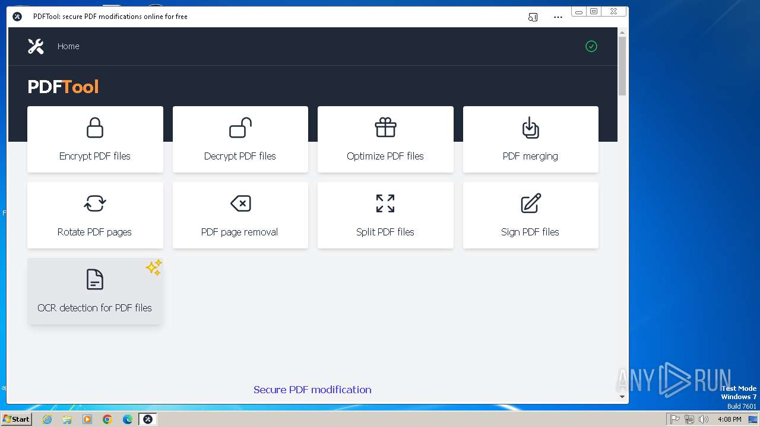760x427 pixels.
Task: Click the gift box Optimize icon
Action: [x=385, y=127]
